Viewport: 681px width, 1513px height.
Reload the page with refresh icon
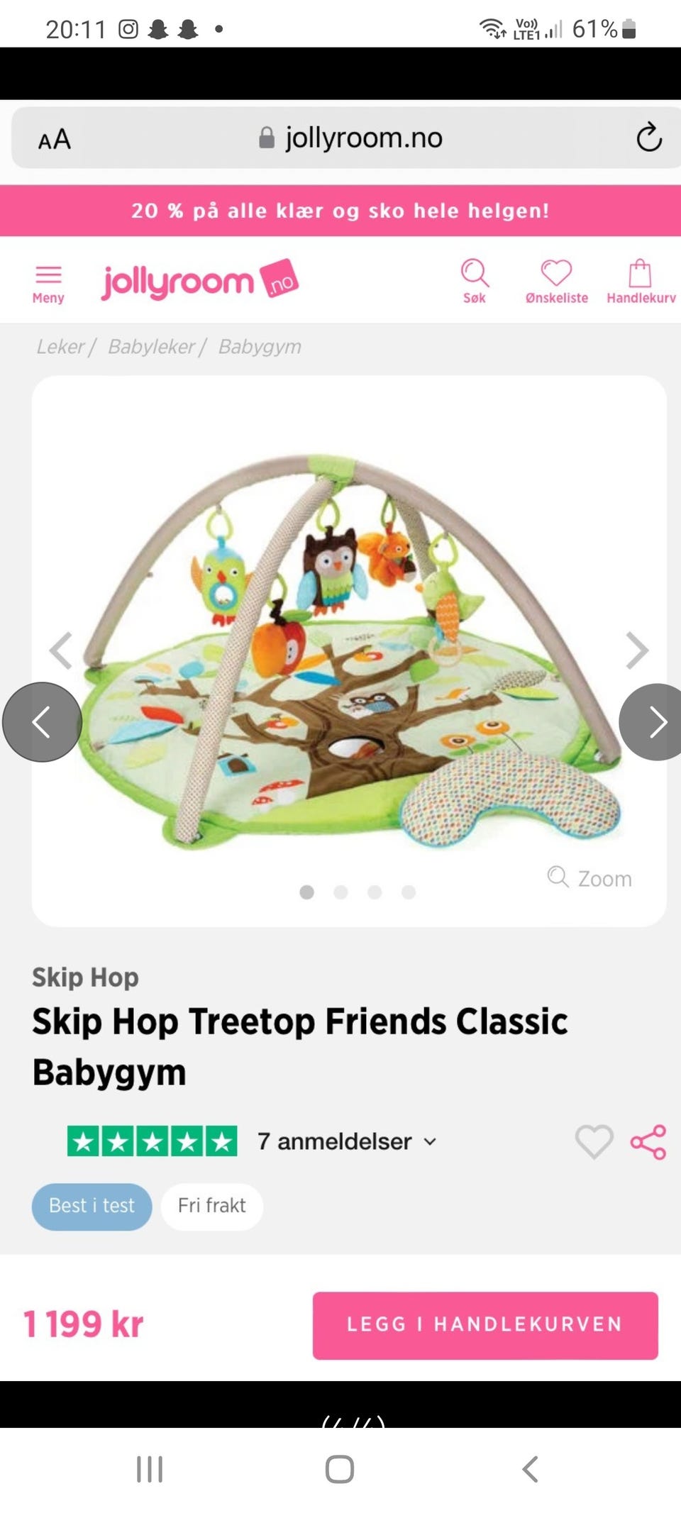pos(648,138)
